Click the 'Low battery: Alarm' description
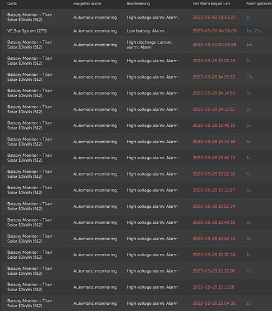 pos(145,31)
